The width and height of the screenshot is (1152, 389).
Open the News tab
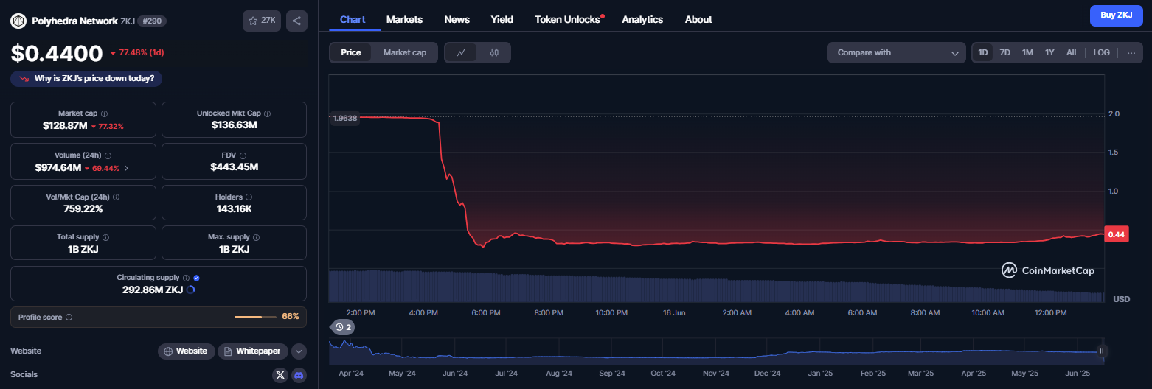(x=457, y=19)
